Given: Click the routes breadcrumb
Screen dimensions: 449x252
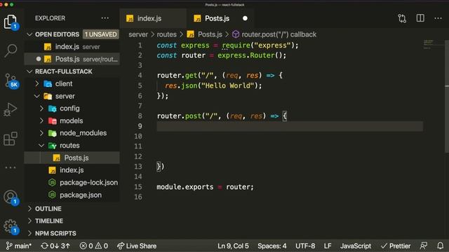Looking at the screenshot, I should coord(167,34).
